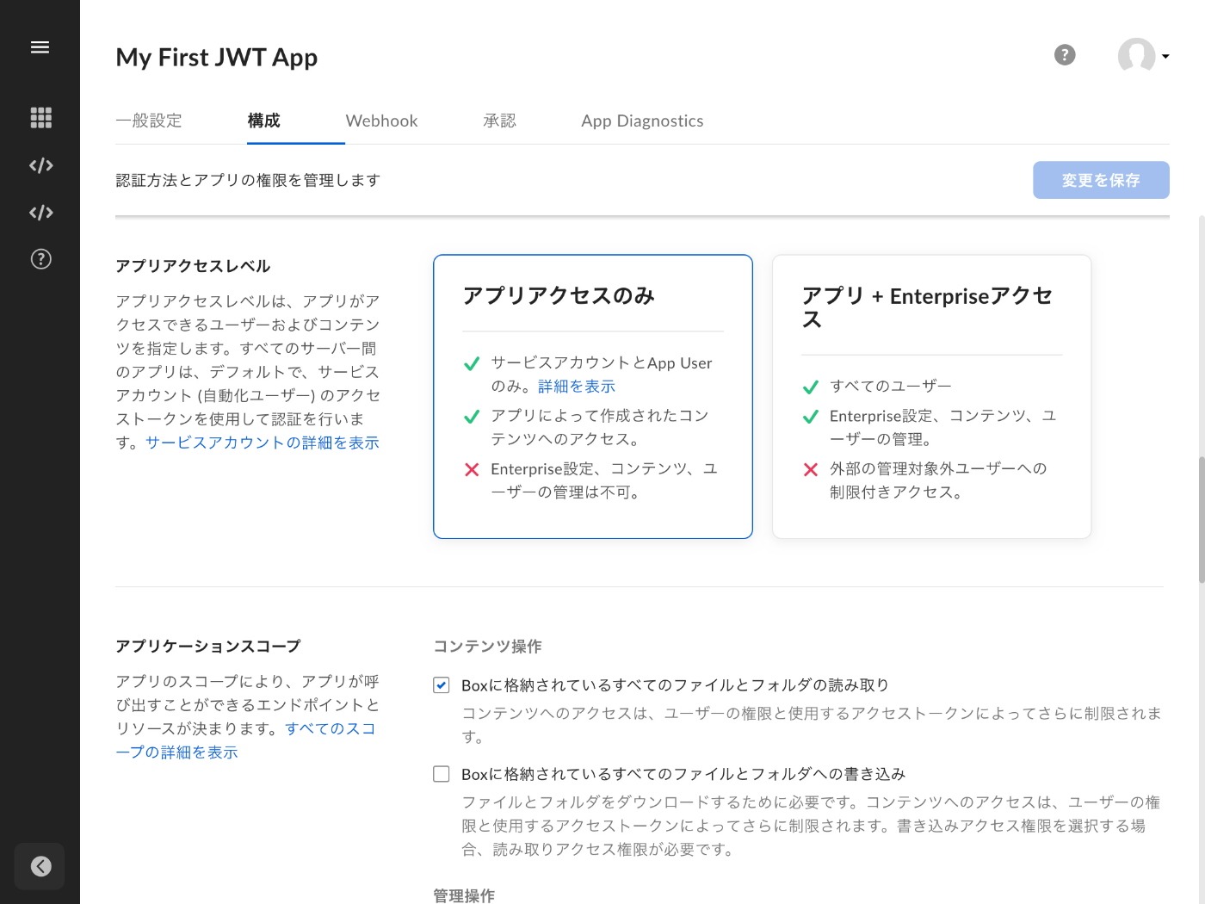Click the アプリアクセスレベル heading
Screen dimensions: 1205x904
(x=193, y=266)
